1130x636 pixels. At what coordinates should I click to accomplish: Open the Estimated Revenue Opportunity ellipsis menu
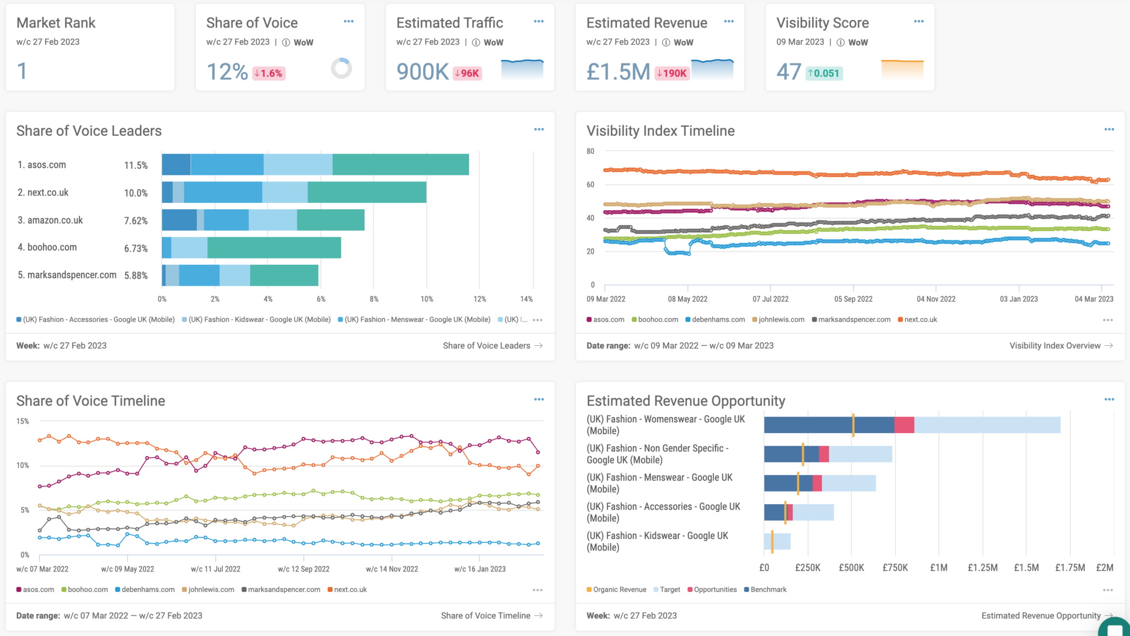(x=1110, y=399)
